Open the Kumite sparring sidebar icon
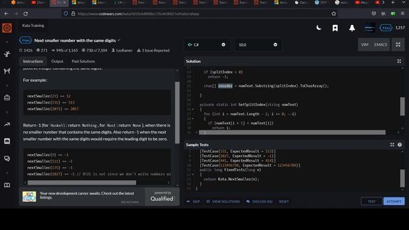This screenshot has height=230, width=409. click(7, 71)
